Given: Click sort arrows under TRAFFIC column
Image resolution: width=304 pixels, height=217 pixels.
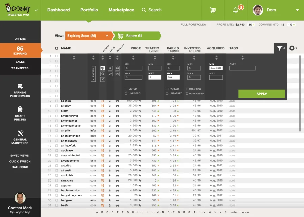Looking at the screenshot, I should pyautogui.click(x=155, y=58).
